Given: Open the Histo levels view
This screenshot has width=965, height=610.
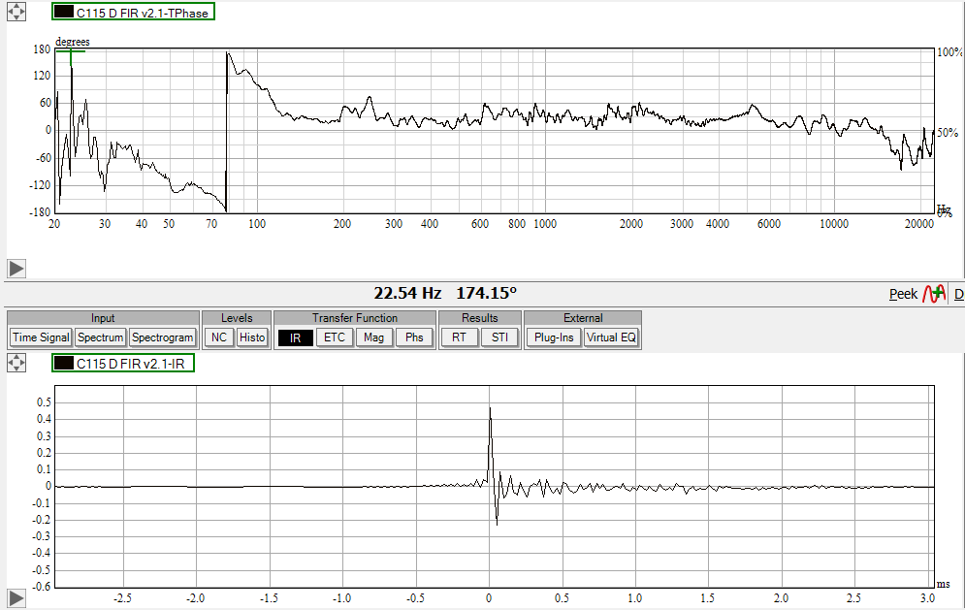Looking at the screenshot, I should tap(252, 337).
